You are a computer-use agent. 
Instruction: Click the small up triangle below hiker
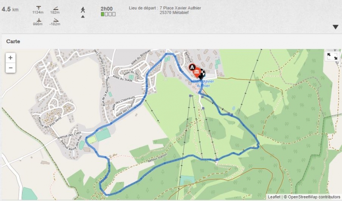(83, 17)
